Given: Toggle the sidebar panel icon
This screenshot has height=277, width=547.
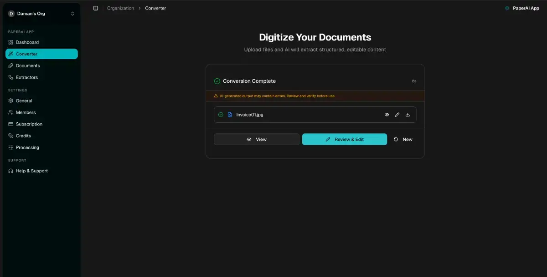Looking at the screenshot, I should pos(96,8).
